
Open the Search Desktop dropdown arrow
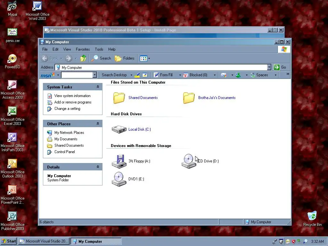pyautogui.click(x=131, y=75)
